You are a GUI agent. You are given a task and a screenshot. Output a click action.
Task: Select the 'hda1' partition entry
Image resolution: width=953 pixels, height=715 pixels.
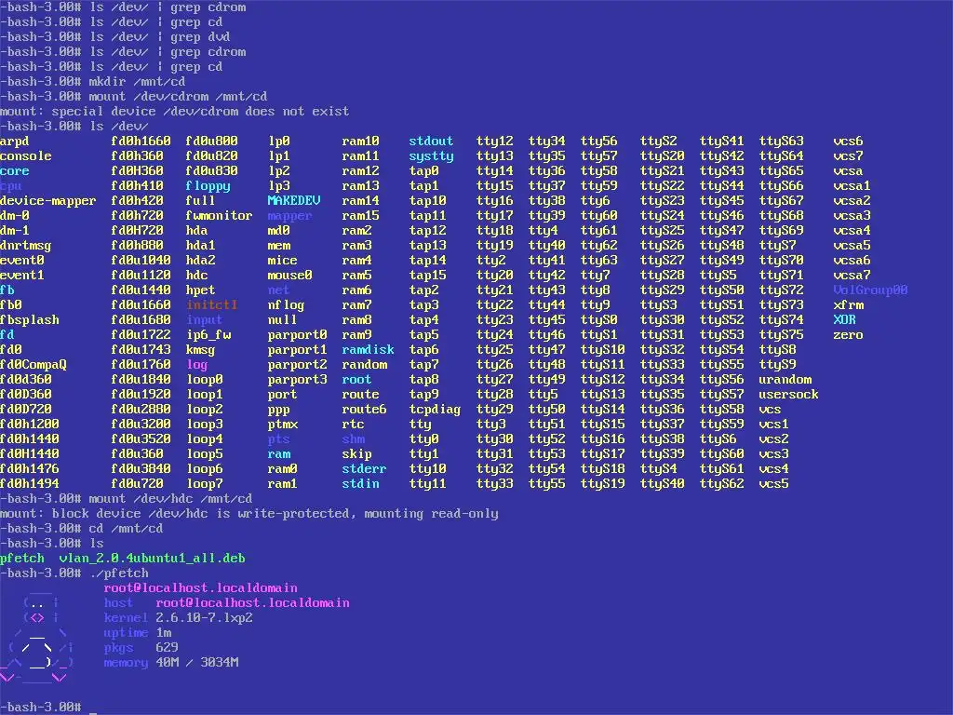coord(201,245)
